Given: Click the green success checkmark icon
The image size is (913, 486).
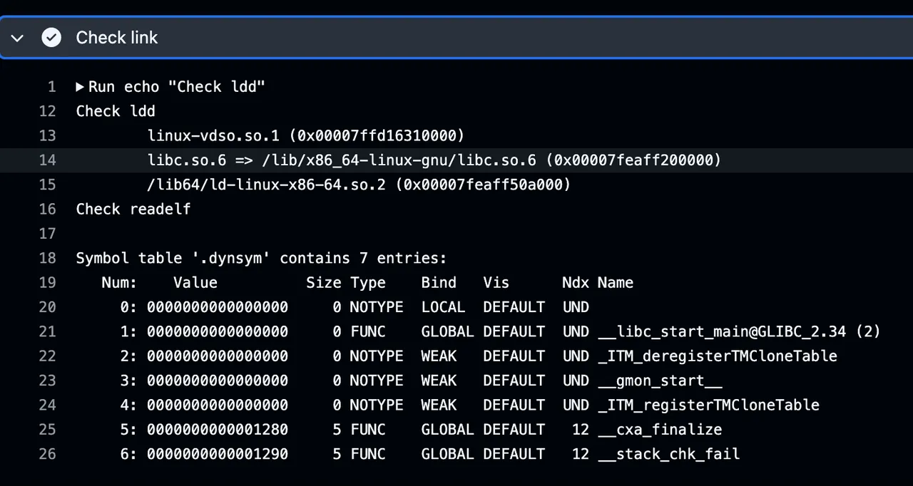Looking at the screenshot, I should [51, 38].
